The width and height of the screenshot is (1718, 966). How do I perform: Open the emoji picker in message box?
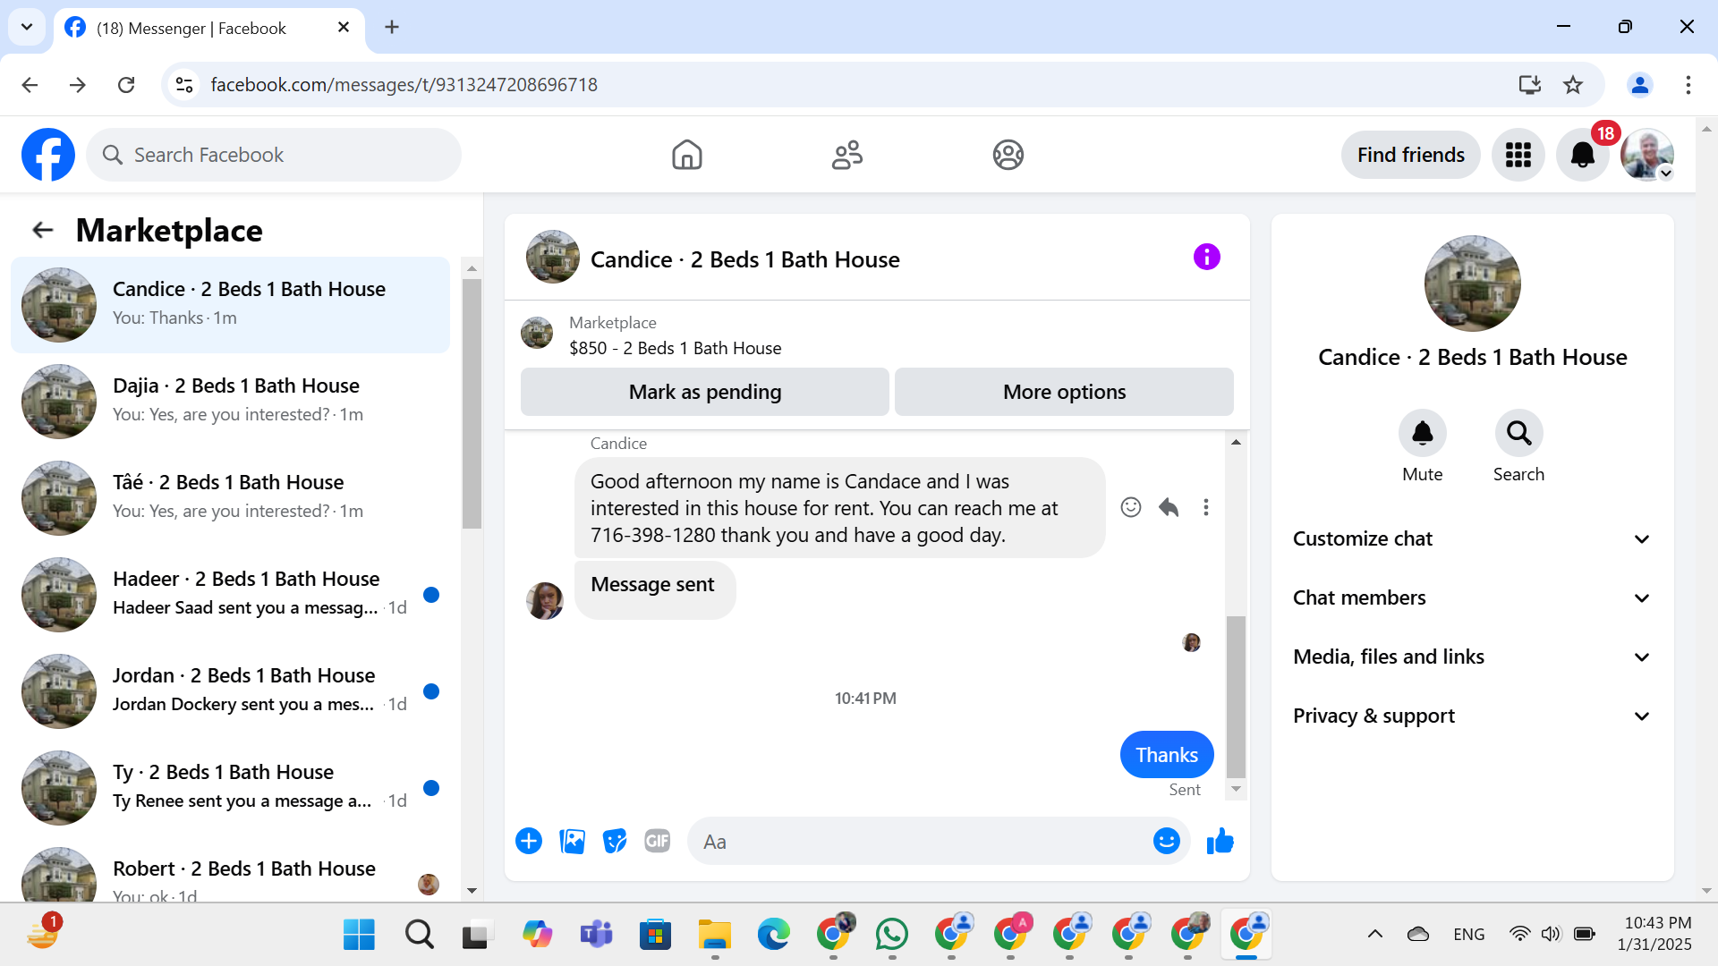point(1166,842)
